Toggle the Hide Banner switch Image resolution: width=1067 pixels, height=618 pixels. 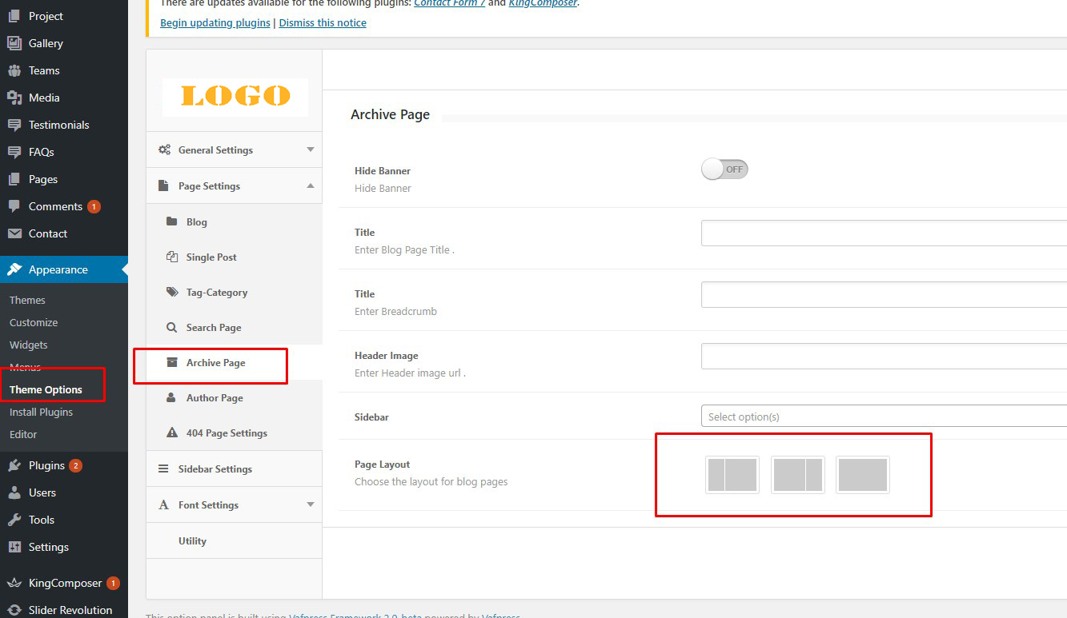click(x=724, y=169)
